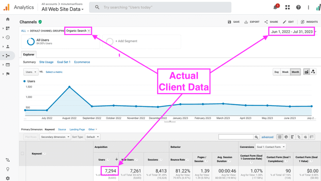Open Audience reports person icon
Viewport: 321px width, 181px height.
click(x=8, y=47)
